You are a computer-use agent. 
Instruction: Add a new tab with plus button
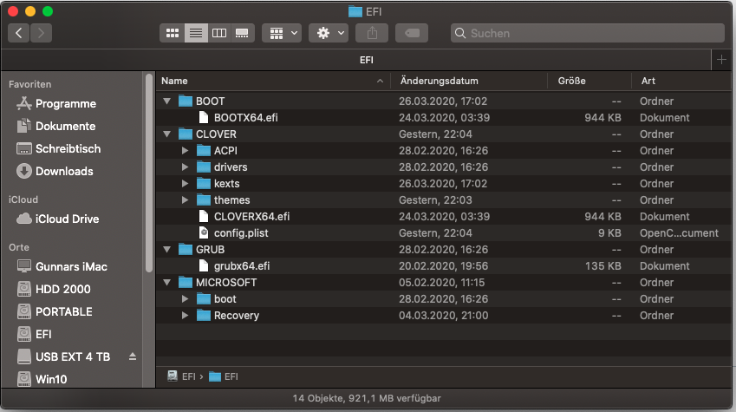click(721, 60)
